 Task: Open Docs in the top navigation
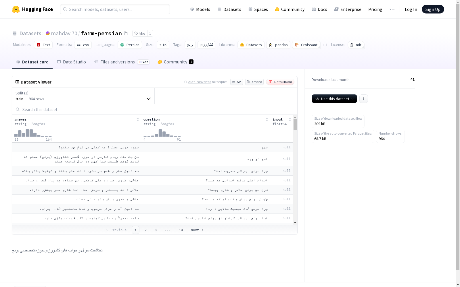pos(319,9)
